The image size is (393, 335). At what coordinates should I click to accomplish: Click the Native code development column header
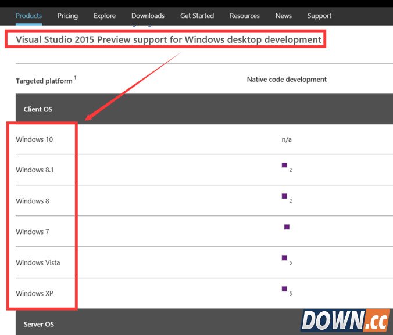click(x=287, y=80)
